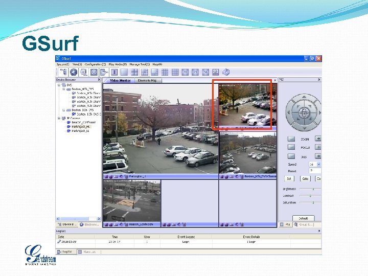This screenshot has height=276, width=368.
Task: Click the Preset input field
Action: [x=315, y=171]
